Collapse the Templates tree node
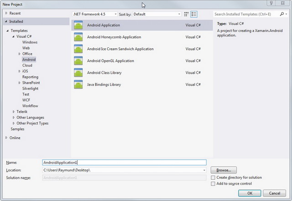 [x=7, y=30]
